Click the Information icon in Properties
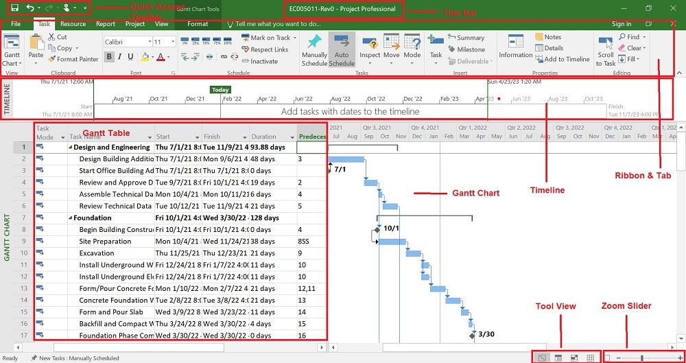This screenshot has width=686, height=363. (516, 42)
